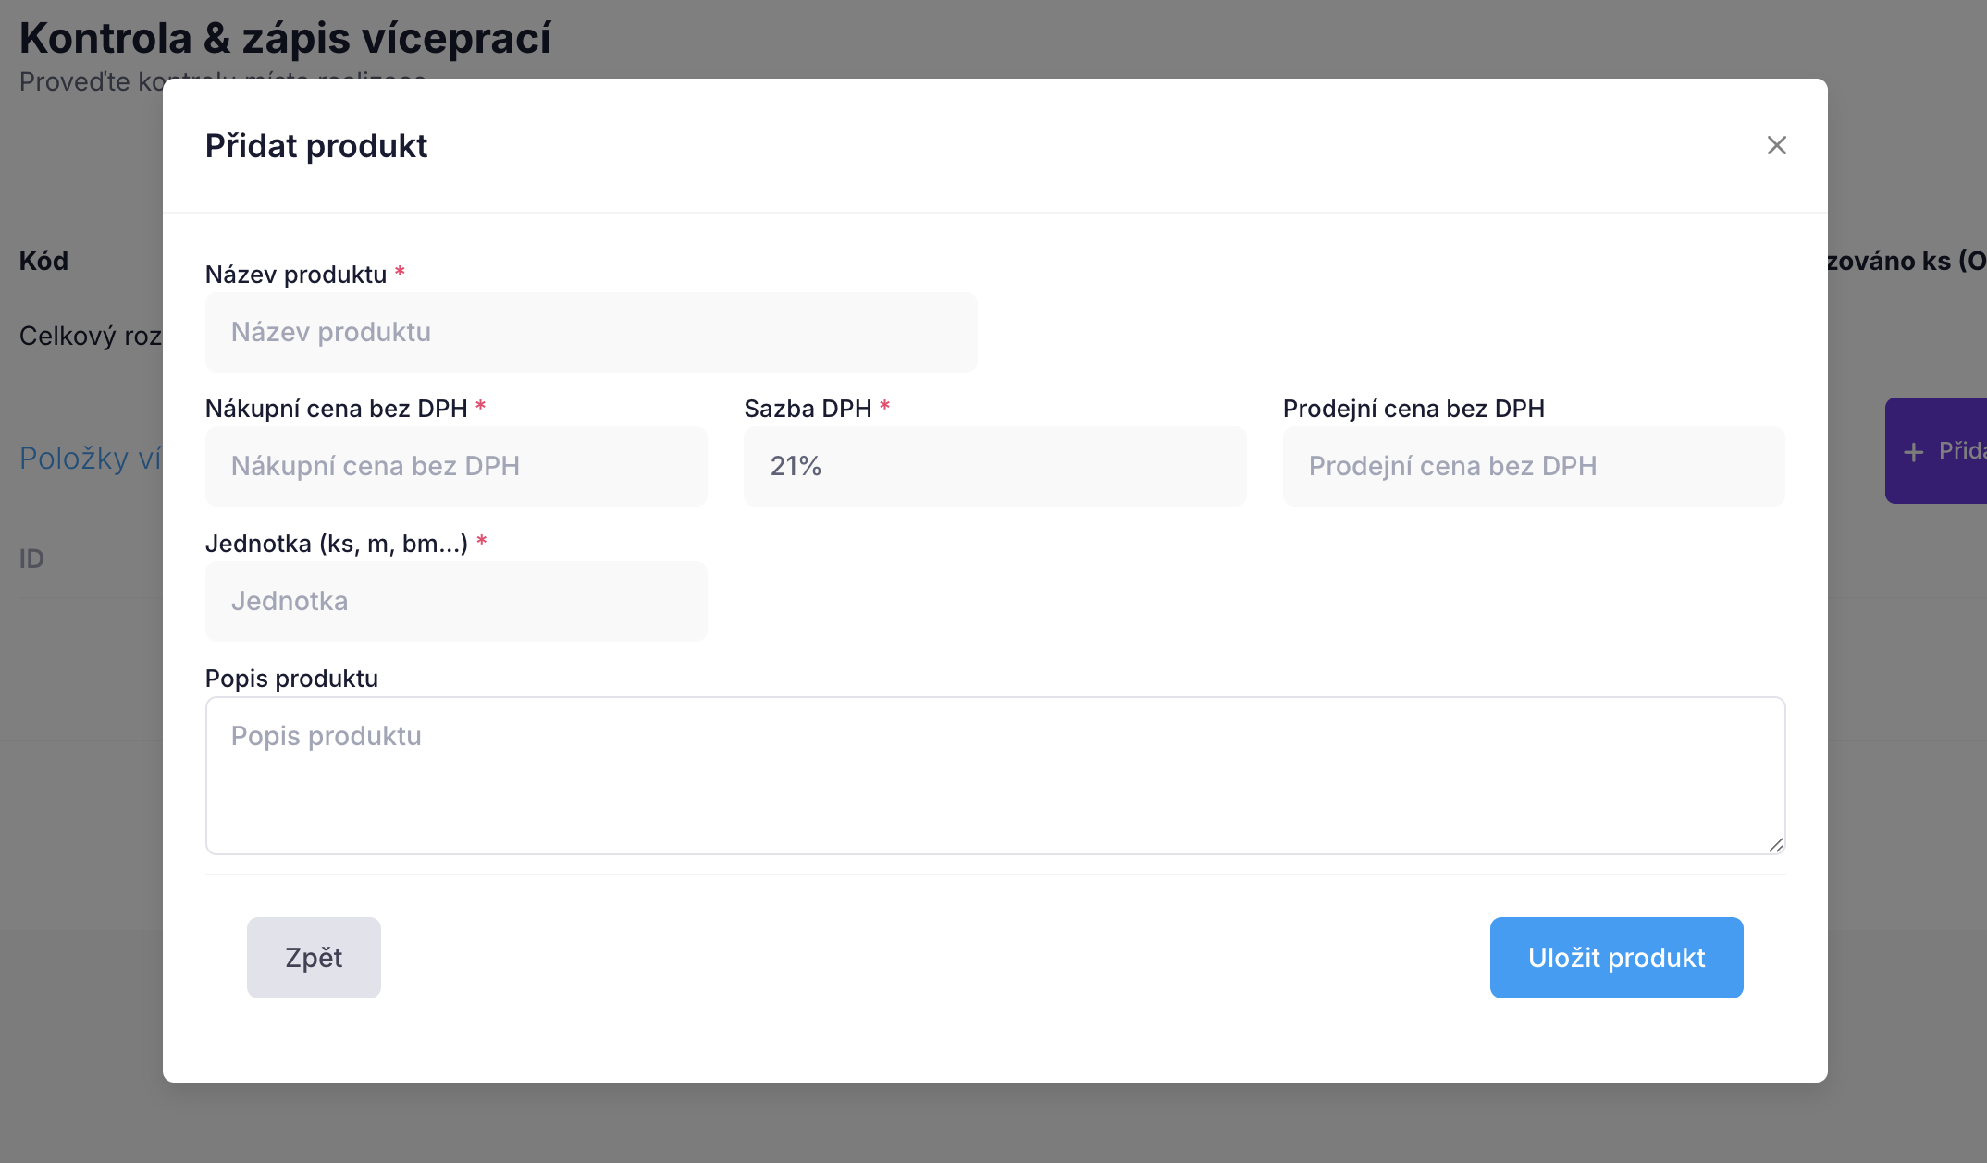Screen dimensions: 1987x1163
Task: Click the Jednotka (ks, m, bm...) label
Action: pos(337,544)
